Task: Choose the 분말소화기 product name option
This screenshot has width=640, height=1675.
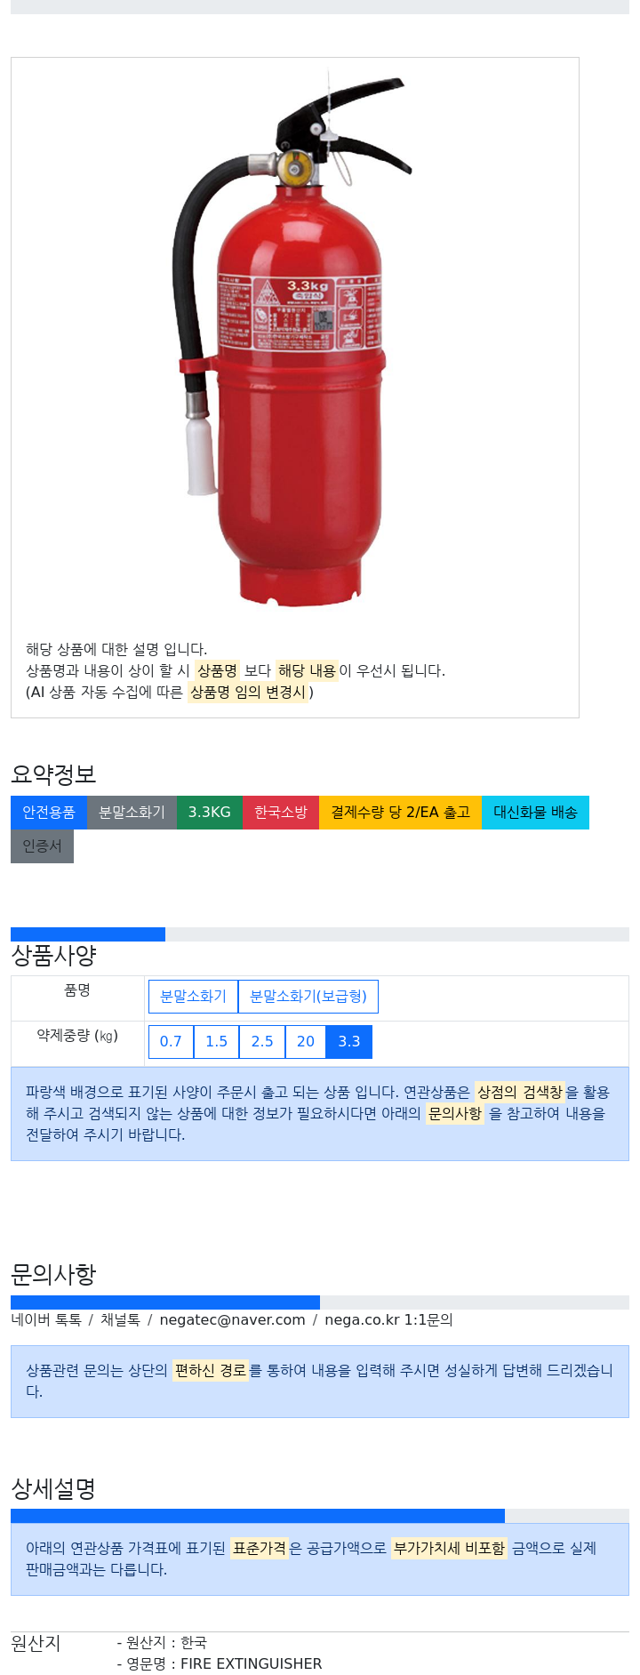Action: [x=193, y=997]
